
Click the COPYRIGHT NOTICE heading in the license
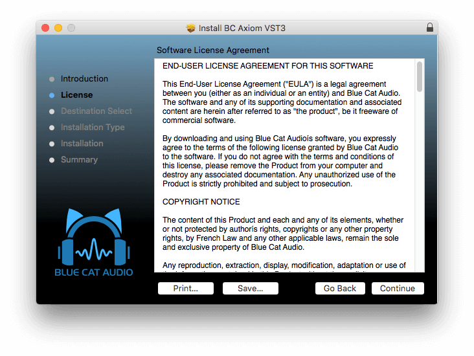[x=201, y=201]
